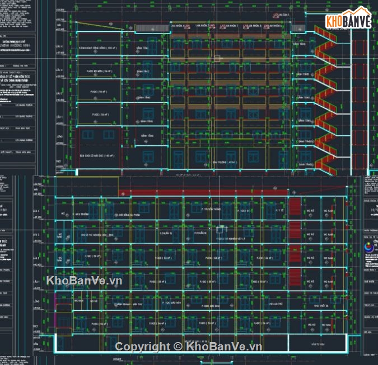Pick the community room label with 105 m² area
Screen dimensions: 378x365
click(x=97, y=48)
